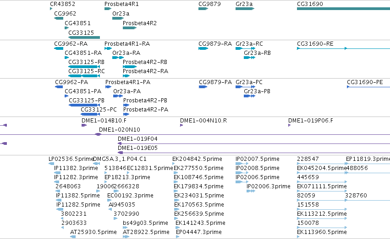390x239 pixels.
Task: Click transcript Prosbeta4R2-RA
Action: click(x=145, y=71)
